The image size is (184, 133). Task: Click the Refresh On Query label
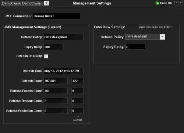pos(29,56)
